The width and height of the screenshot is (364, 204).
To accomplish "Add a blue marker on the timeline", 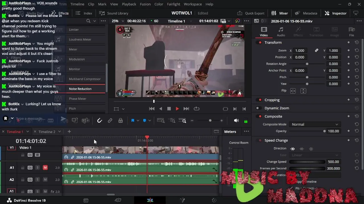I will (144, 120).
